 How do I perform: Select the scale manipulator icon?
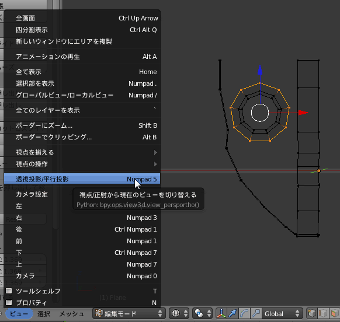pyautogui.click(x=256, y=313)
